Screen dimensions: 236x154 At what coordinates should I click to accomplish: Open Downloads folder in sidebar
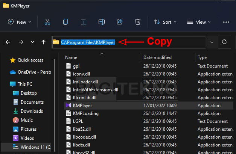[x=28, y=111]
